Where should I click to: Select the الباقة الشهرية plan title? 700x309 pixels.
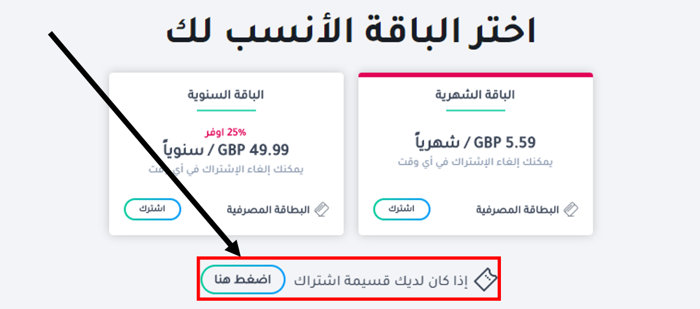point(475,95)
